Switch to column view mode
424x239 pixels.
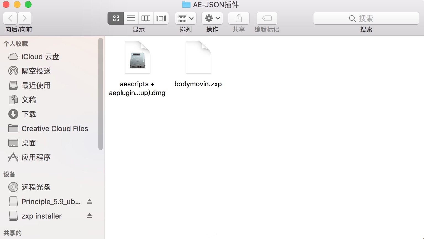point(146,18)
